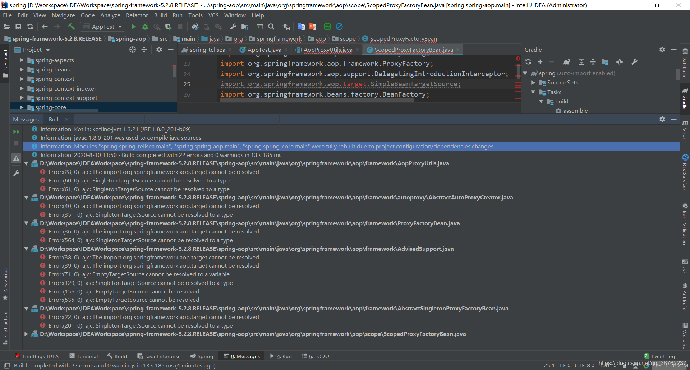This screenshot has height=370, width=690.
Task: Open Project panel gear settings
Action: (159, 50)
